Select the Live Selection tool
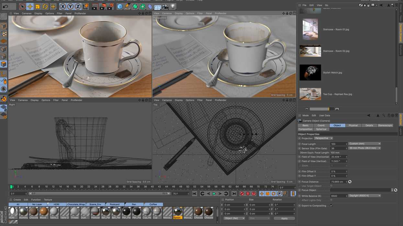 [x=22, y=6]
